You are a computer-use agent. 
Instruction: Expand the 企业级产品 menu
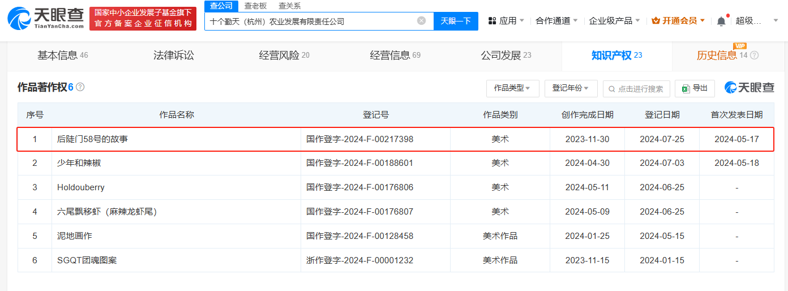615,21
